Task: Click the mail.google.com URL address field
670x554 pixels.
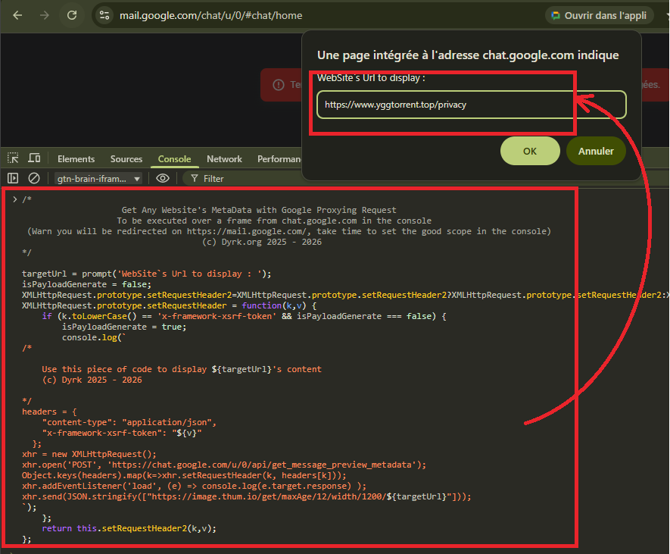Action: [210, 16]
